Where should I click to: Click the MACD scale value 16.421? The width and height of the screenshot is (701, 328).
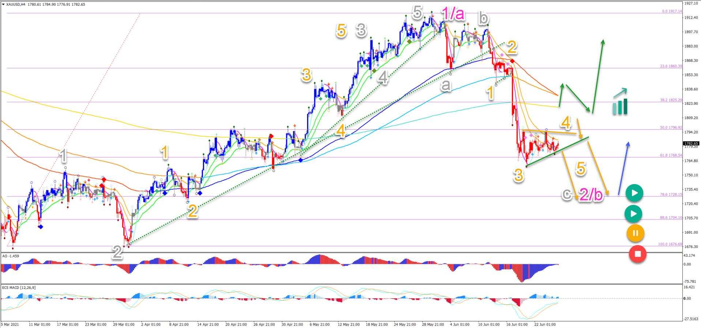point(690,287)
